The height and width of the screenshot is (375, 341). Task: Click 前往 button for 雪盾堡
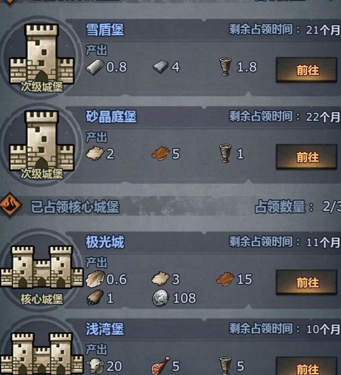[x=306, y=70]
